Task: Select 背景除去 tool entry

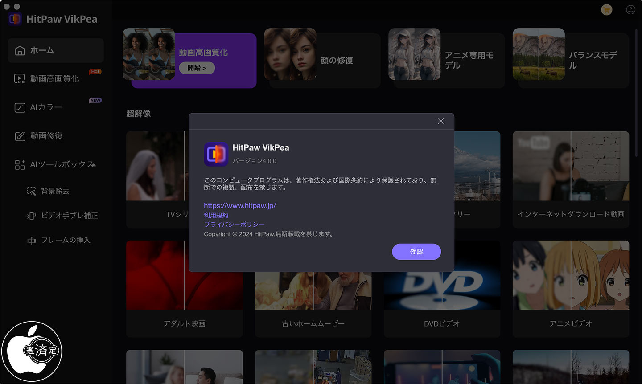Action: tap(56, 191)
